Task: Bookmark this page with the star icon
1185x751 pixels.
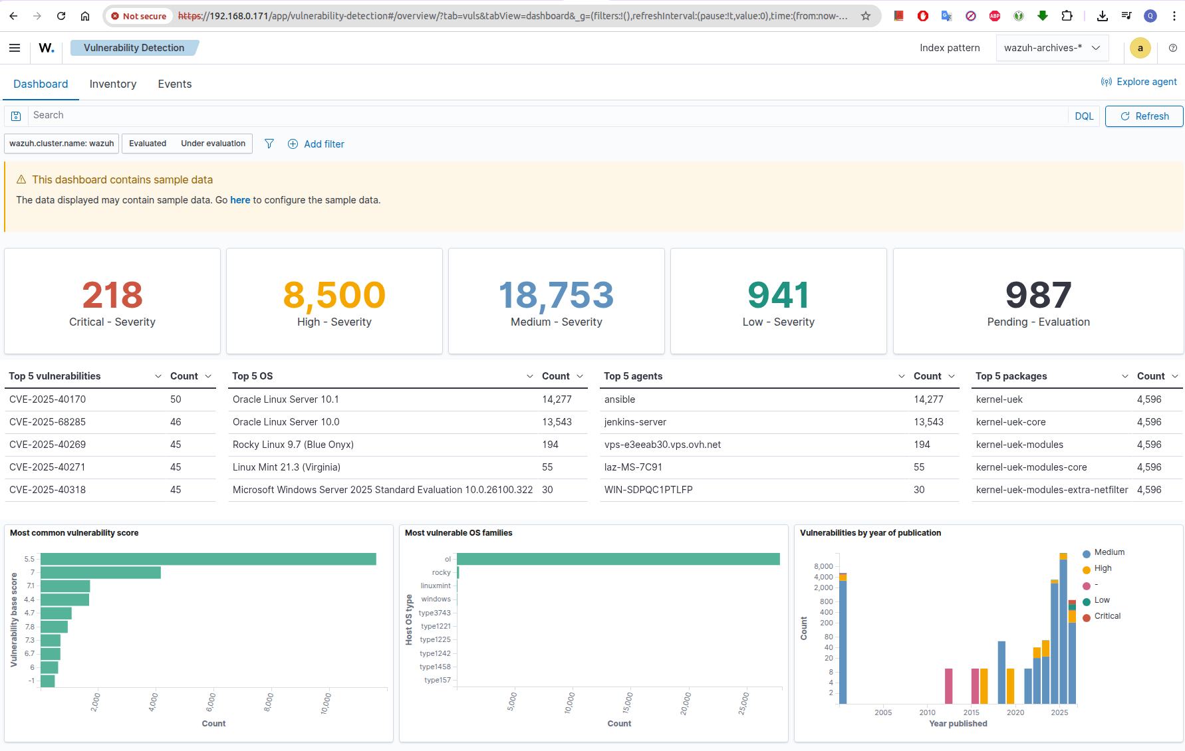Action: coord(865,16)
